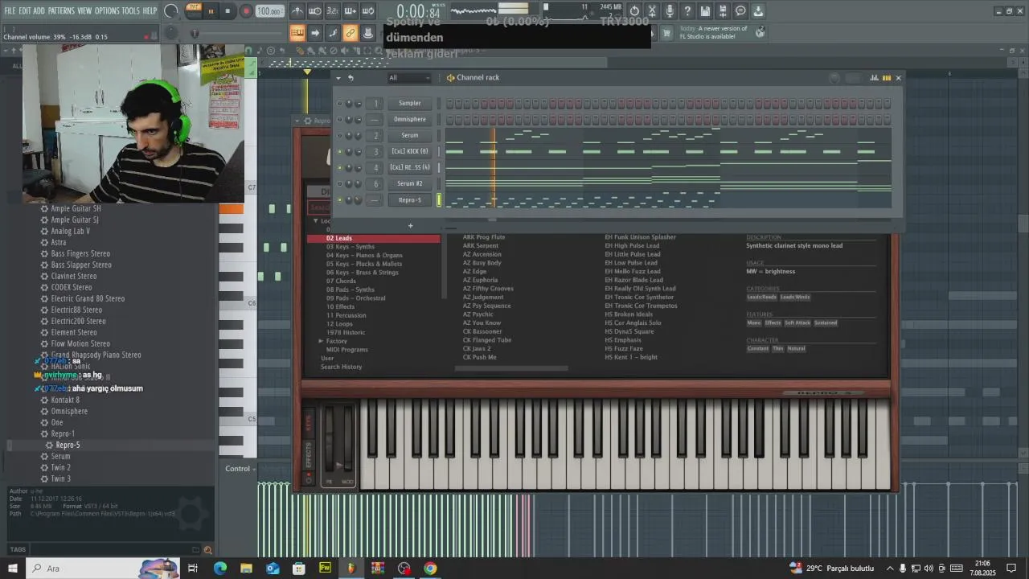The height and width of the screenshot is (579, 1029).
Task: Open mixer track number 3 box for KICK
Action: coord(375,152)
